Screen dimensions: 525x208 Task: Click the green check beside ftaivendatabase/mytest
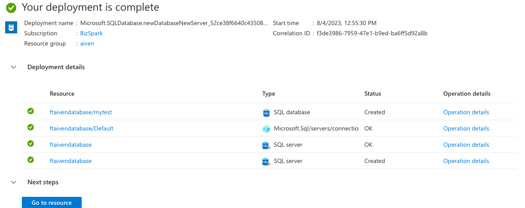coord(31,111)
